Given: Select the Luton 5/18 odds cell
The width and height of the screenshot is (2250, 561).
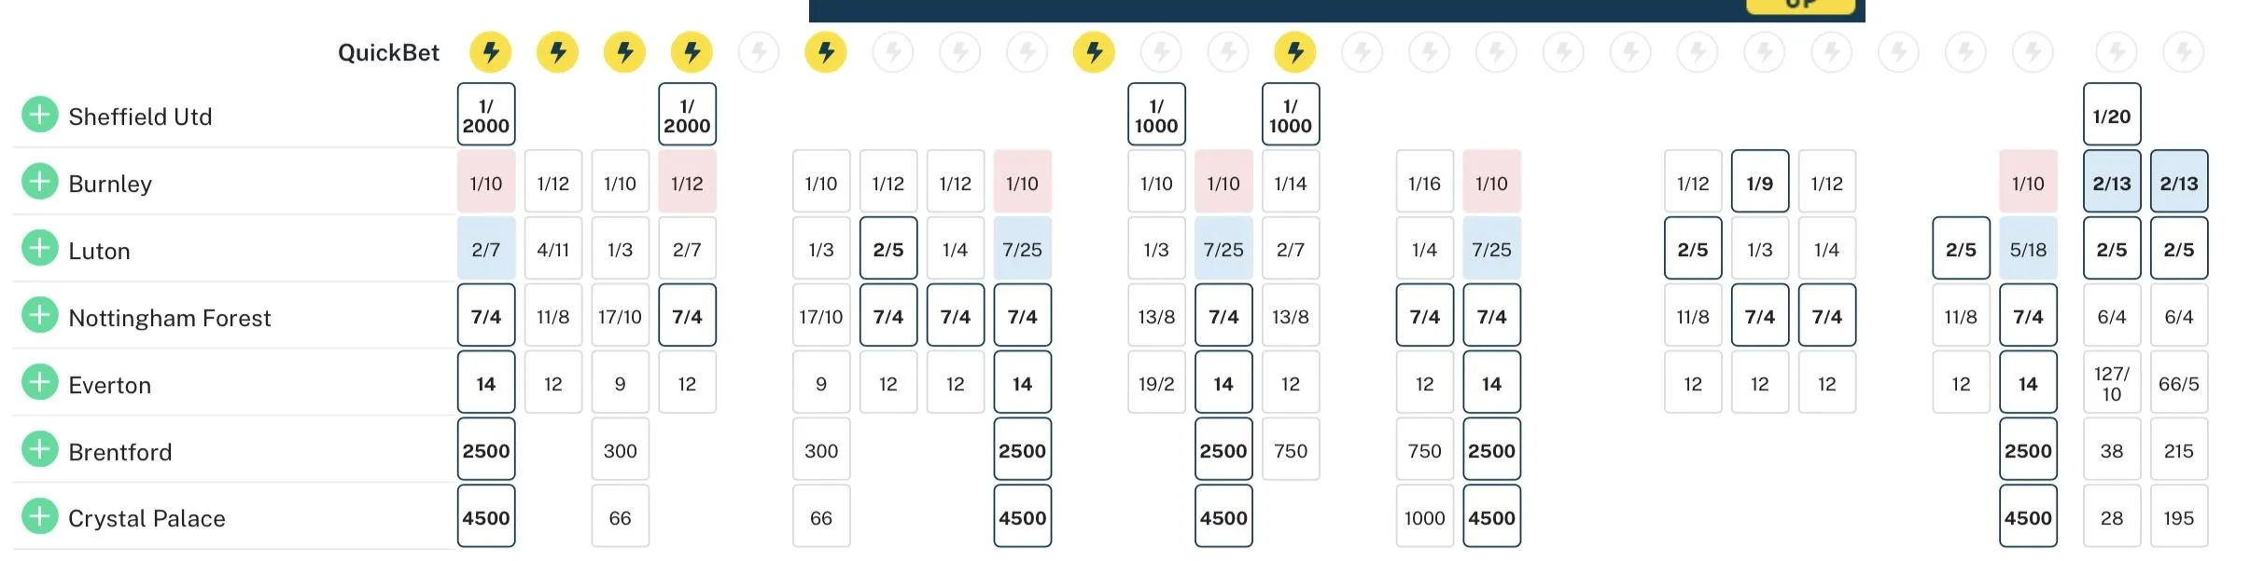Looking at the screenshot, I should pos(2027,250).
